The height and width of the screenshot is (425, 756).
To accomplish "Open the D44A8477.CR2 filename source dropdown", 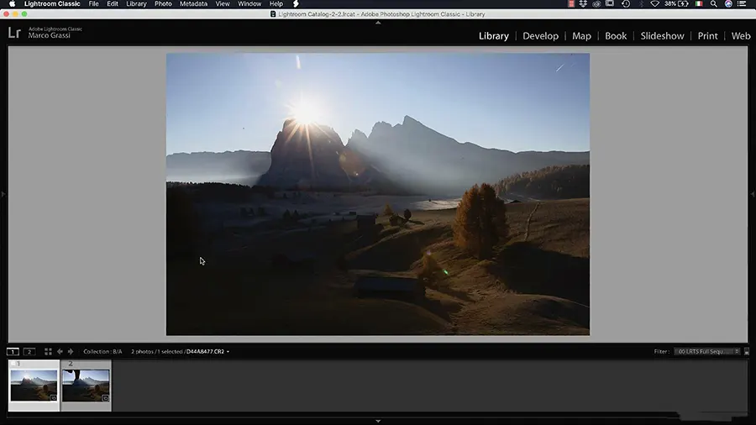I will [207, 351].
